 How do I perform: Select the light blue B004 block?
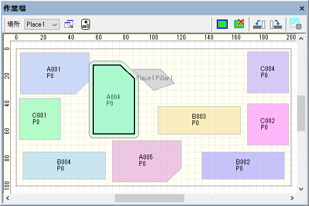[x=65, y=165]
